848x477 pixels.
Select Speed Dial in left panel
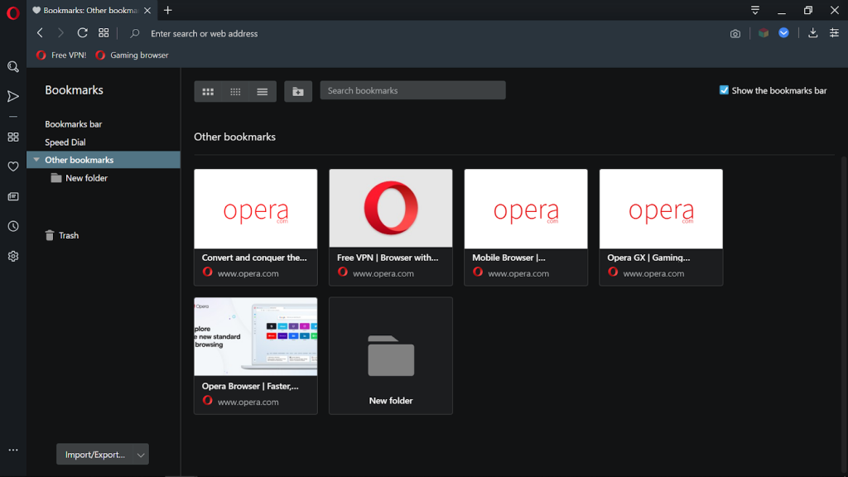(65, 142)
